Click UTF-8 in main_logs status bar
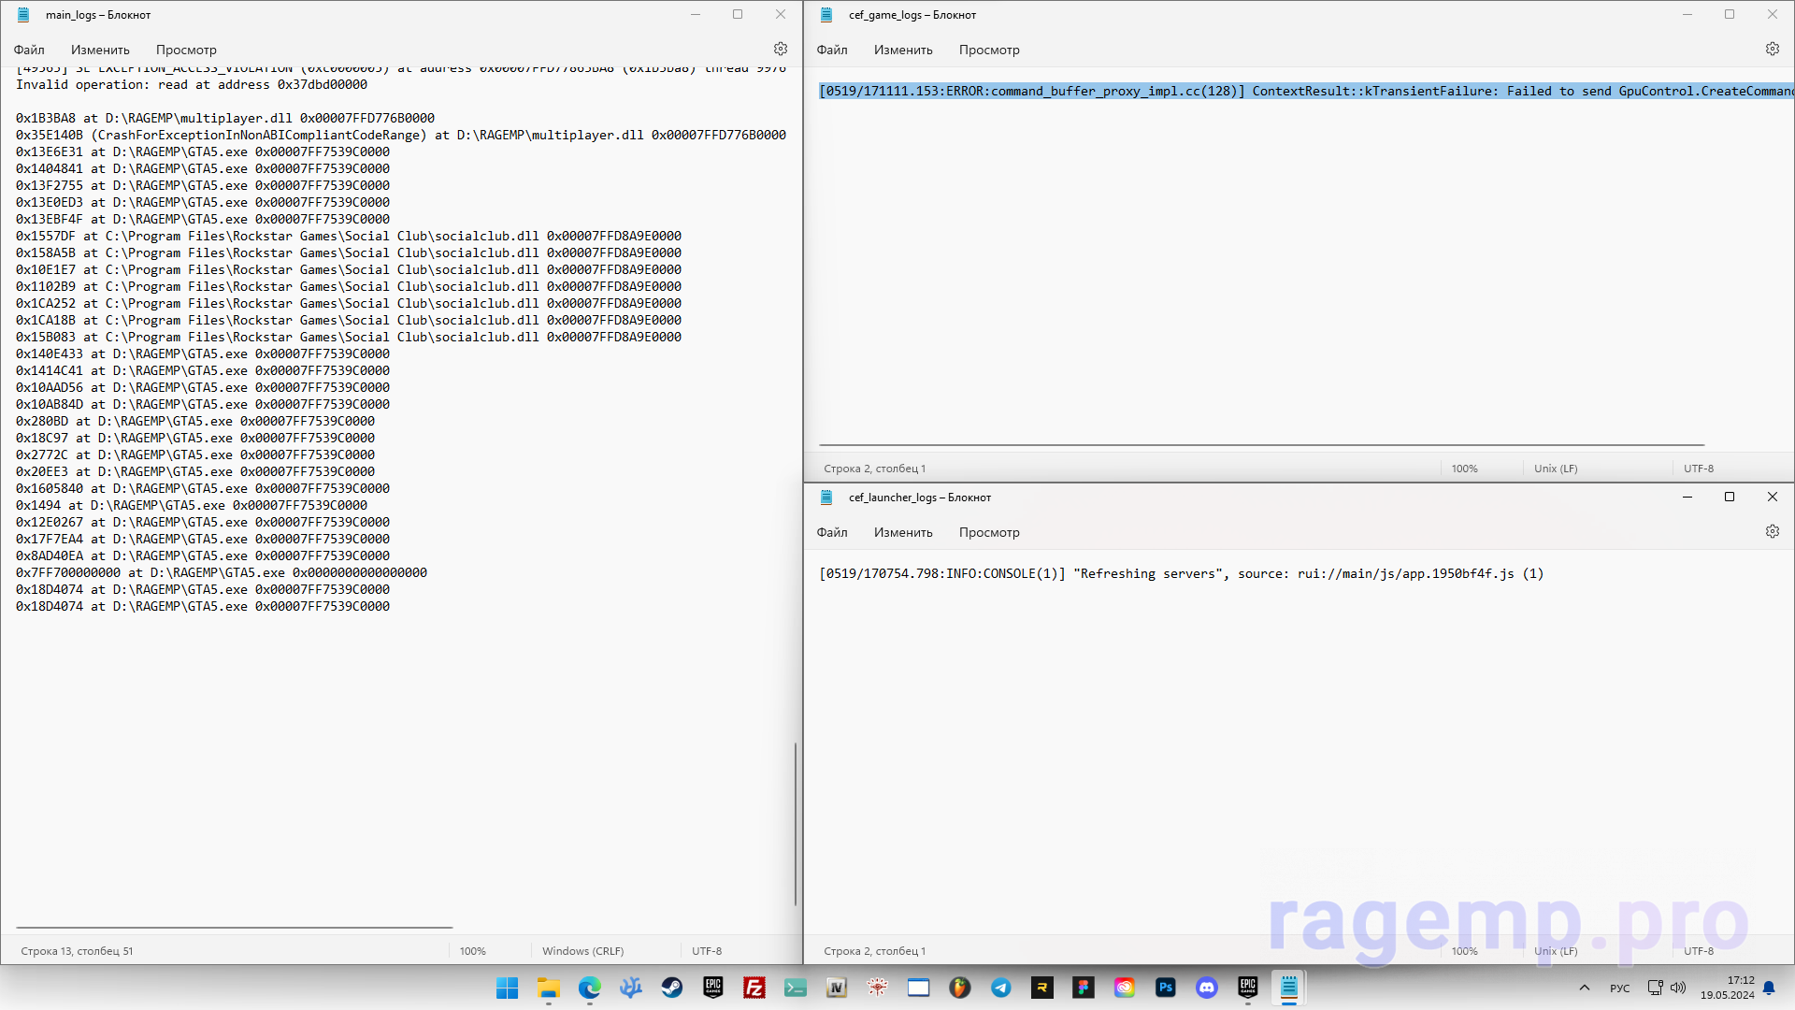The width and height of the screenshot is (1795, 1010). [707, 951]
